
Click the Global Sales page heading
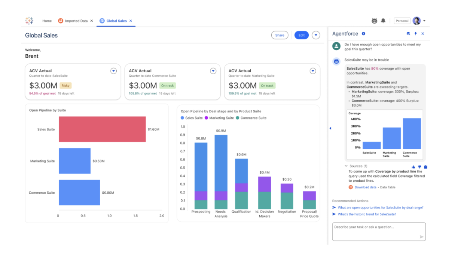tap(42, 36)
